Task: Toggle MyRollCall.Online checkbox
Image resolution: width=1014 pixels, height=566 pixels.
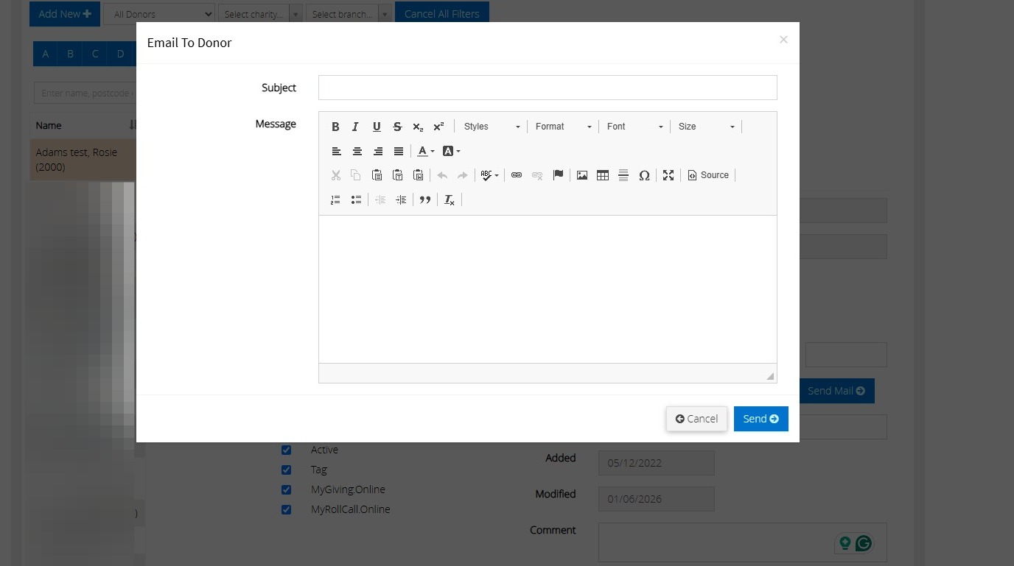Action: (286, 509)
